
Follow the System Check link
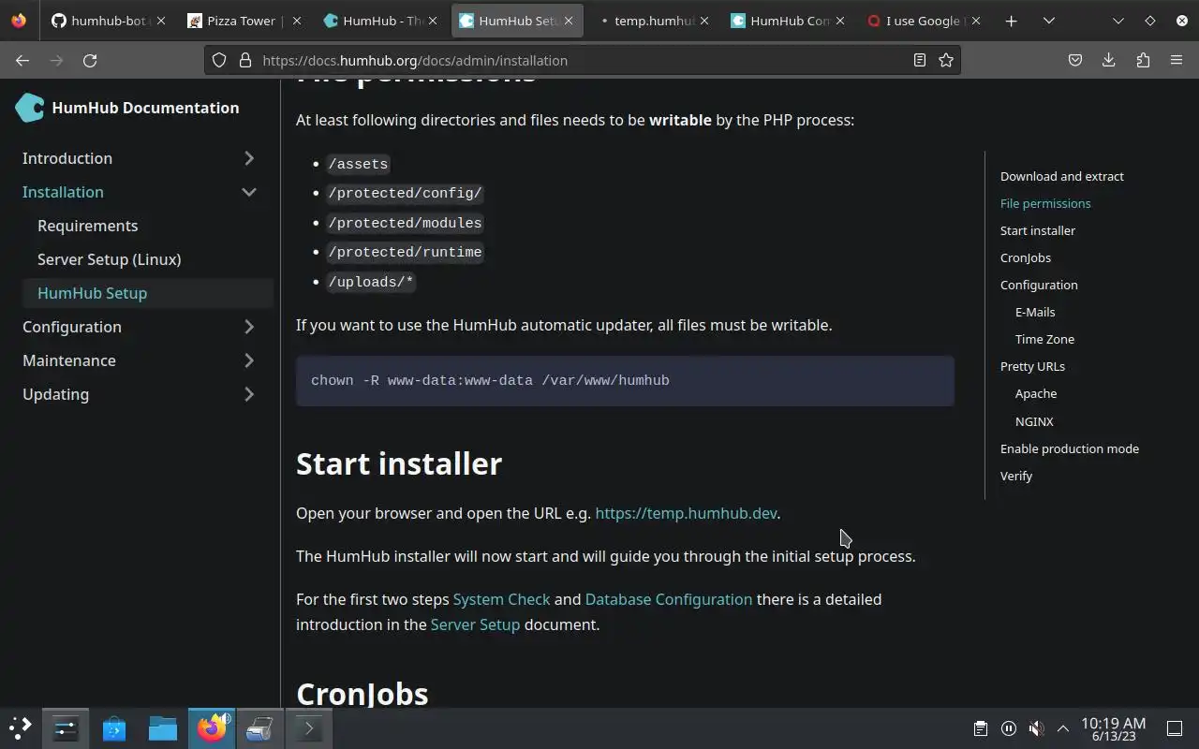point(501,599)
